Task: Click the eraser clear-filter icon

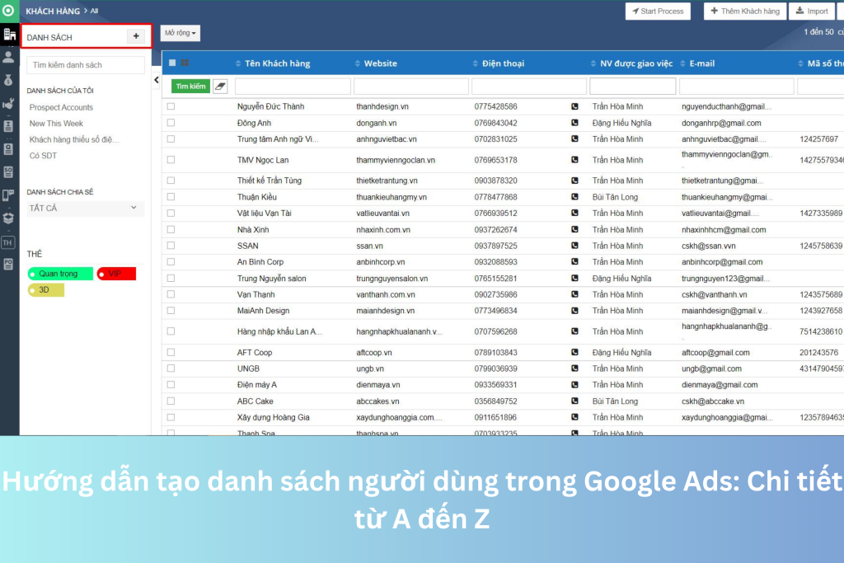Action: (x=220, y=86)
